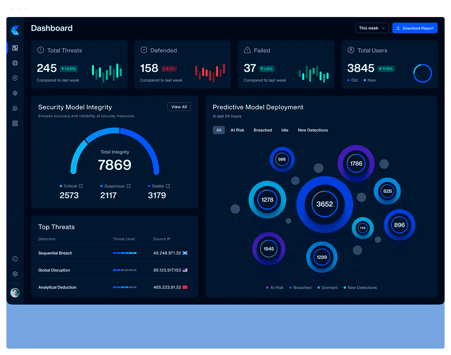Switch to the At Risk tab
Viewport: 451px width, 355px height.
[x=237, y=130]
